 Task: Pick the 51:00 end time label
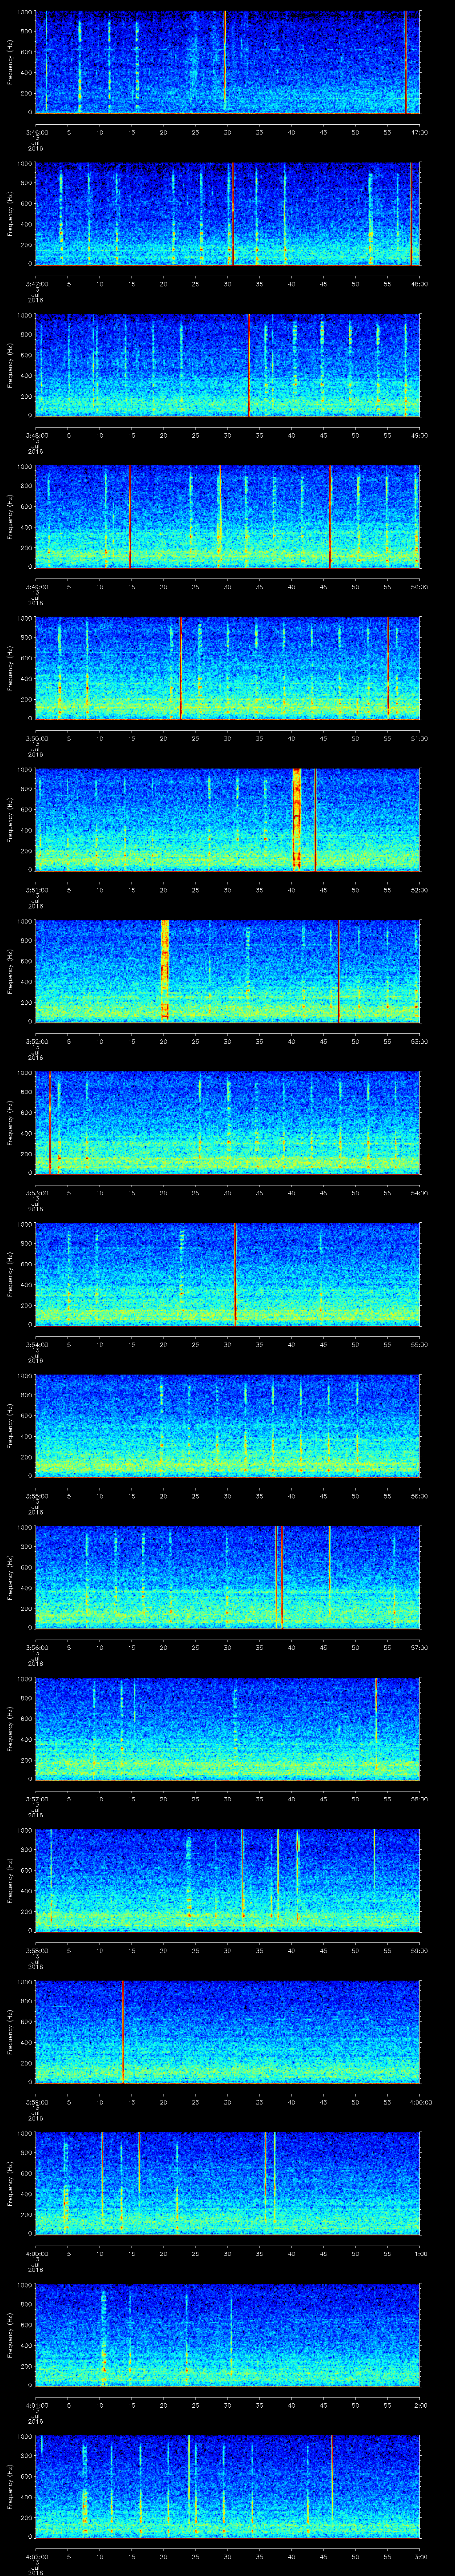tap(420, 738)
